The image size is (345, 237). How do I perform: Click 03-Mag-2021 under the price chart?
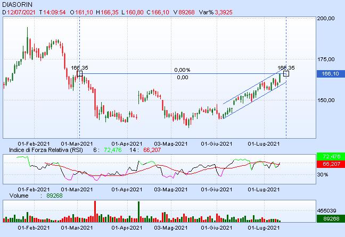click(x=171, y=144)
